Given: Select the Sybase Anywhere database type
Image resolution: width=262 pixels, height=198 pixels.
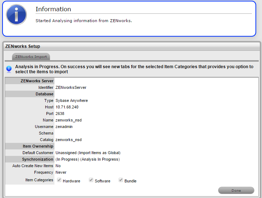Looking at the screenshot, I should pyautogui.click(x=72, y=100).
